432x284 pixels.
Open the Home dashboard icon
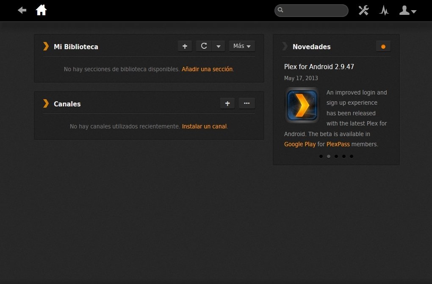42,10
